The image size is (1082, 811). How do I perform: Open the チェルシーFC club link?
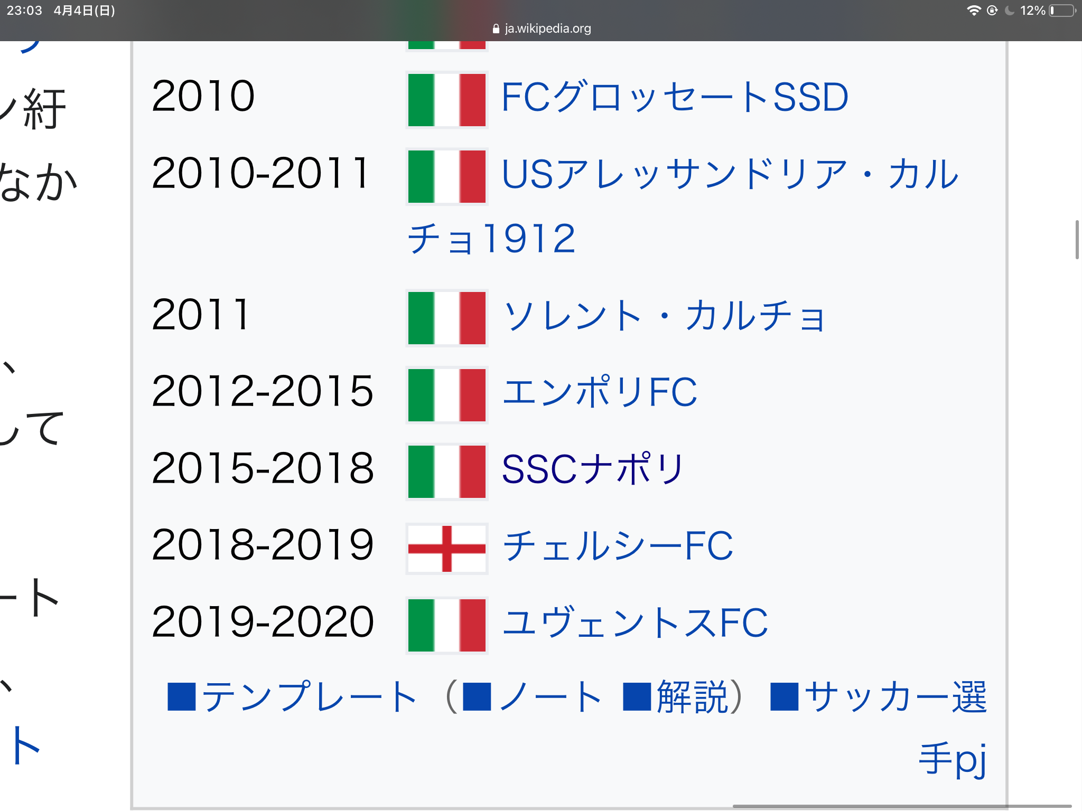point(617,546)
